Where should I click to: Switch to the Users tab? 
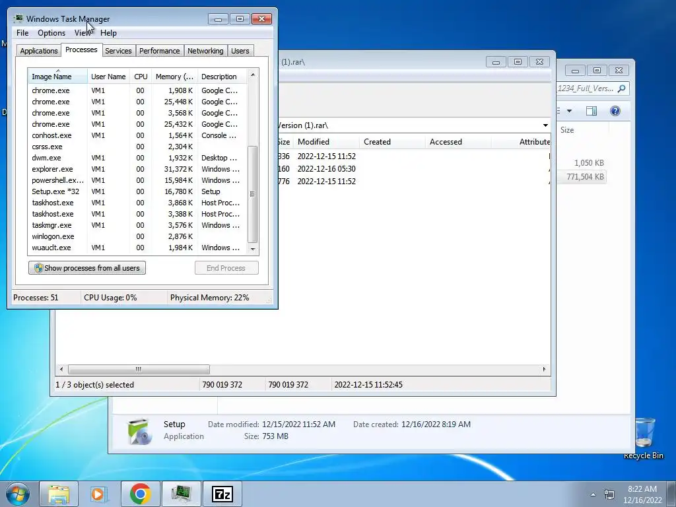point(240,51)
